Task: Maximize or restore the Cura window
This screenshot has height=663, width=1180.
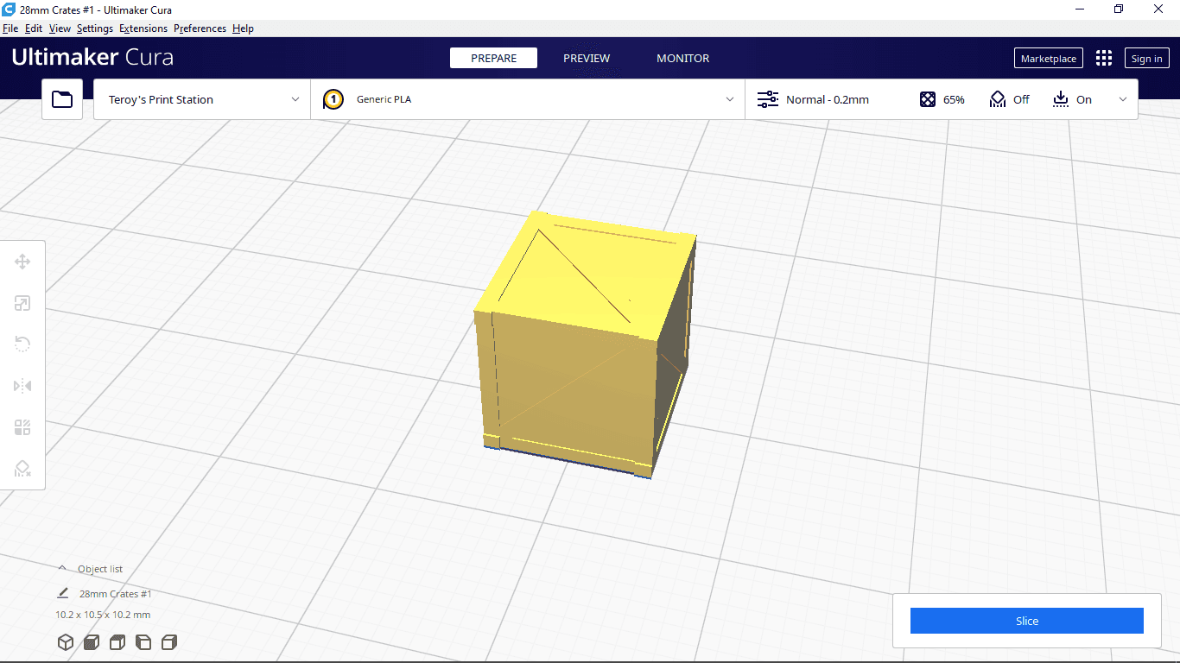Action: click(1119, 9)
